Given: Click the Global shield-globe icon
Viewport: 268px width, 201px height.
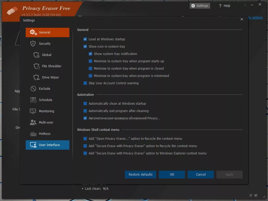Looking at the screenshot, I should 36,55.
